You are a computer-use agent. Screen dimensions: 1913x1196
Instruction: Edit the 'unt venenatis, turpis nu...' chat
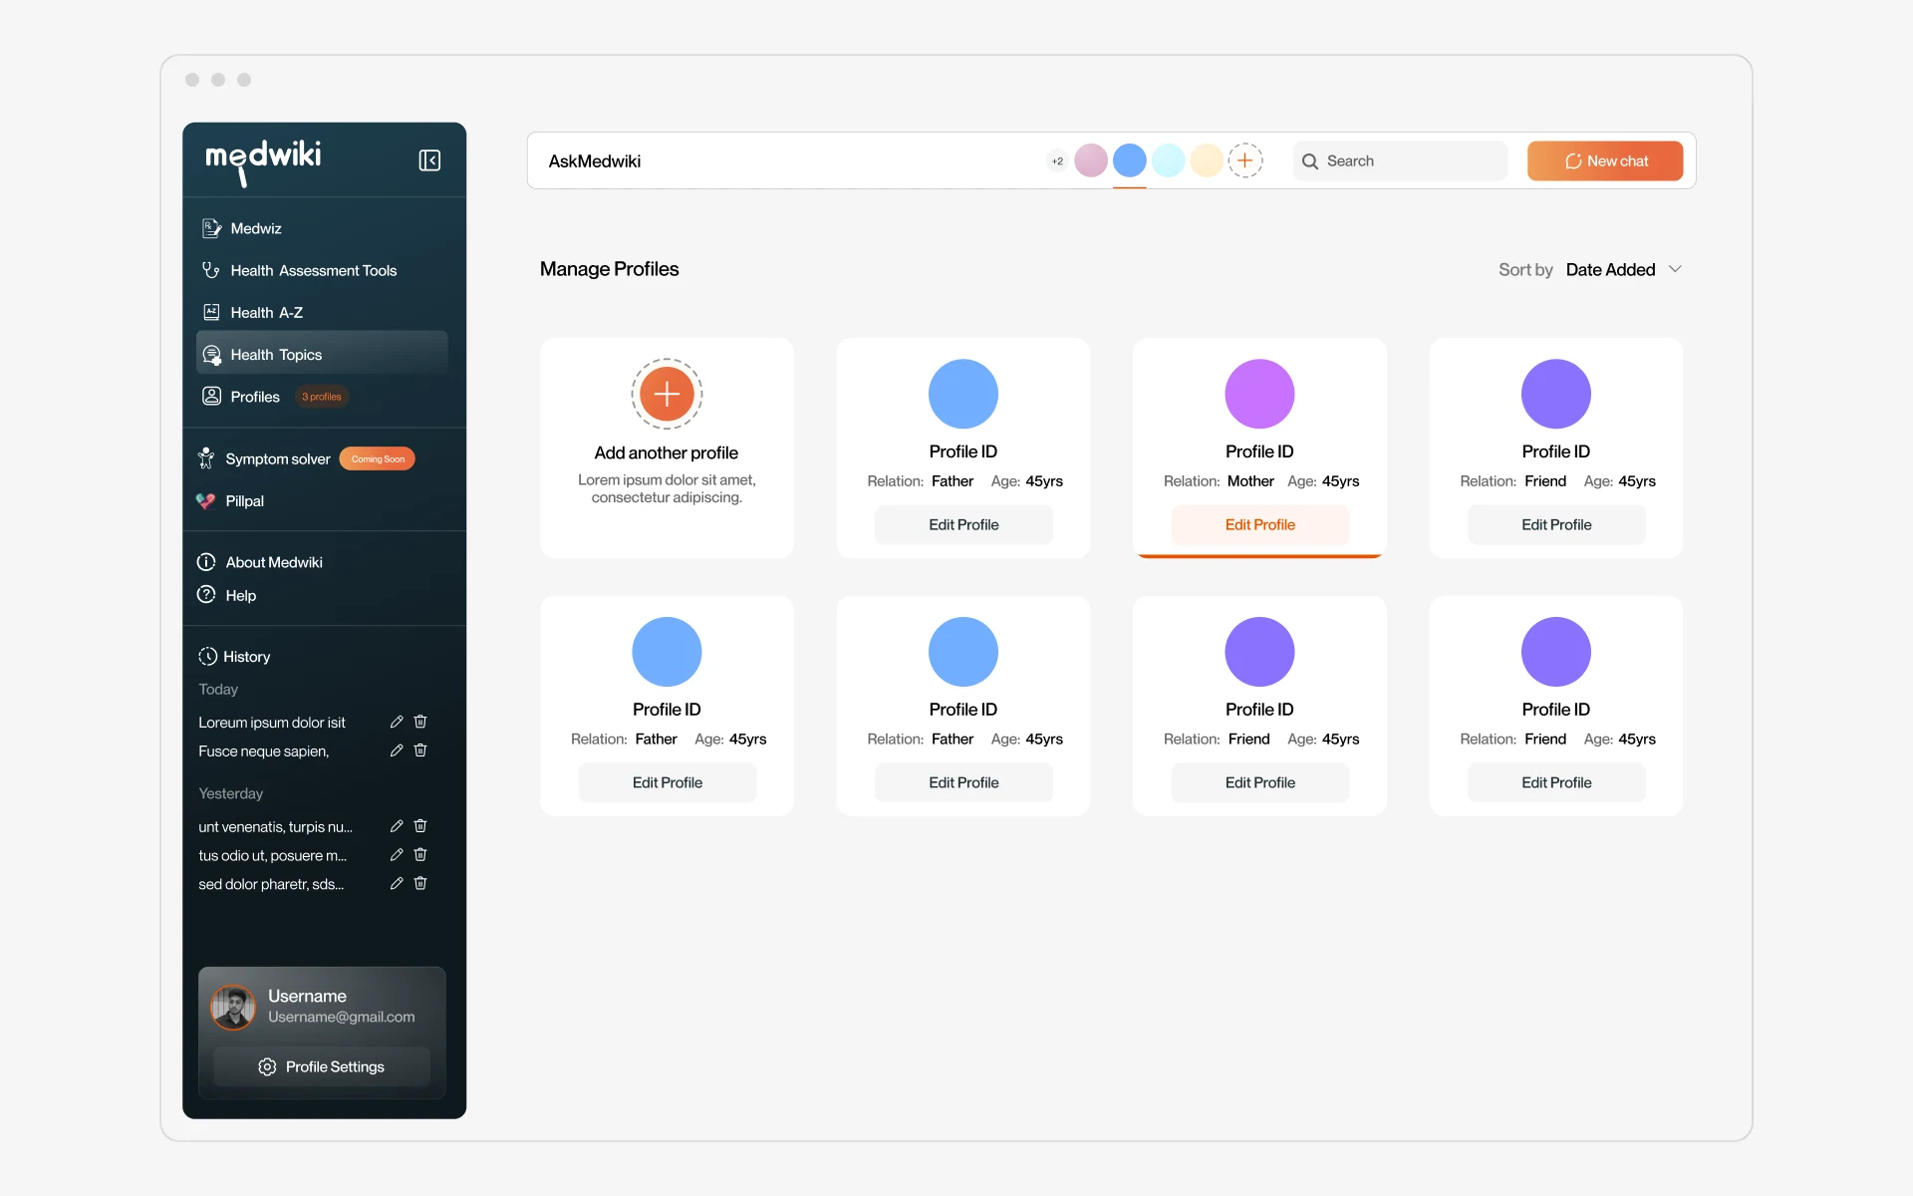click(397, 826)
